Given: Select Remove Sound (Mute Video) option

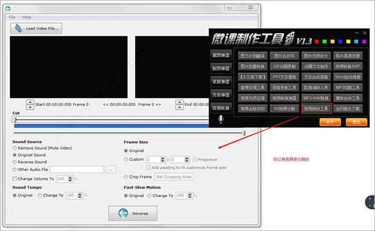Looking at the screenshot, I should (14, 148).
